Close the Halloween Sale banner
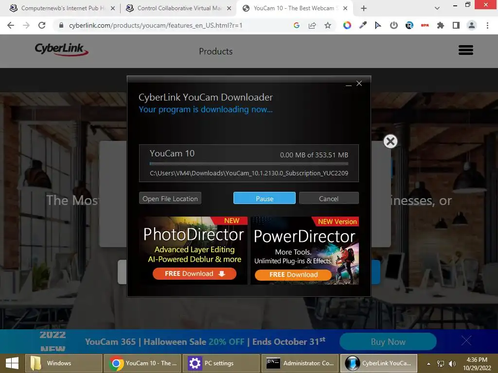Screen dimensions: 498x373 [x=466, y=341]
